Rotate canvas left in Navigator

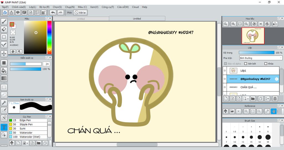coord(254,24)
